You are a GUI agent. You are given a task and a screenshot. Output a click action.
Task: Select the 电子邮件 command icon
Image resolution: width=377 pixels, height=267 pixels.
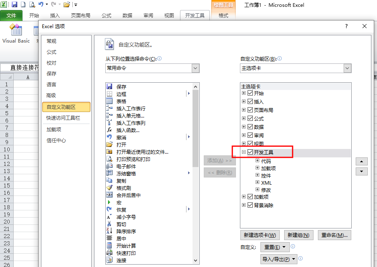pyautogui.click(x=109, y=166)
